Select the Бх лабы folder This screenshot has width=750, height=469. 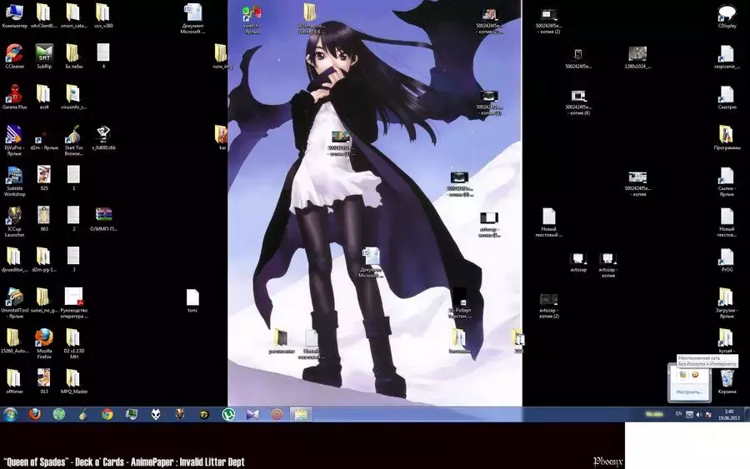point(73,57)
